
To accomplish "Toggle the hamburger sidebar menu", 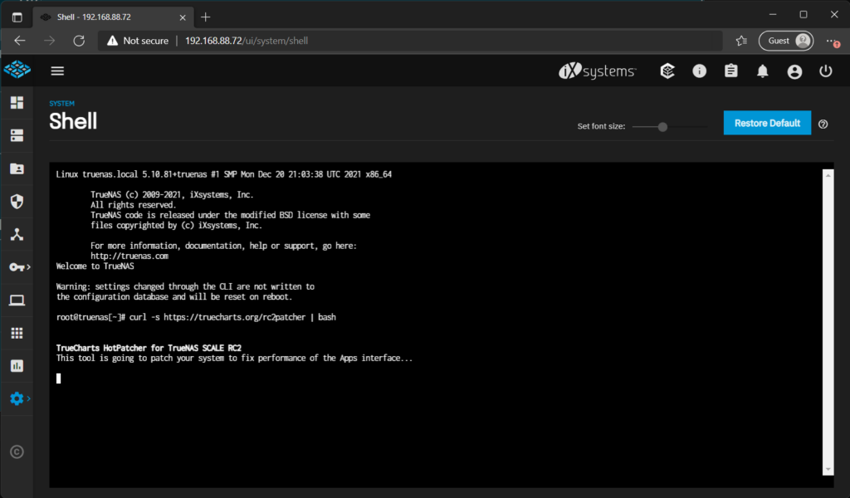I will [x=57, y=71].
